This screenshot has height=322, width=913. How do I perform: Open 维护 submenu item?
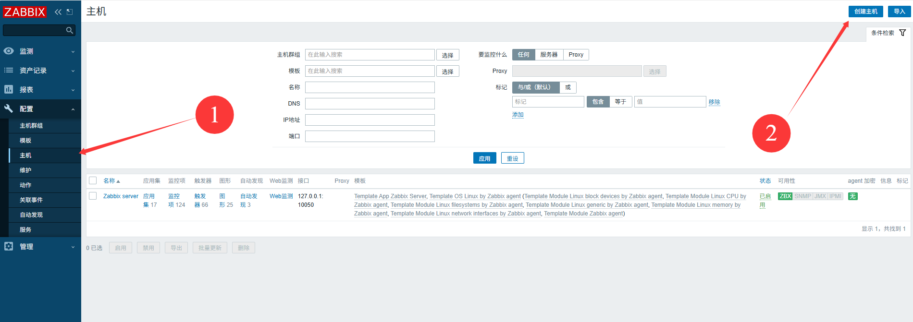pyautogui.click(x=45, y=170)
